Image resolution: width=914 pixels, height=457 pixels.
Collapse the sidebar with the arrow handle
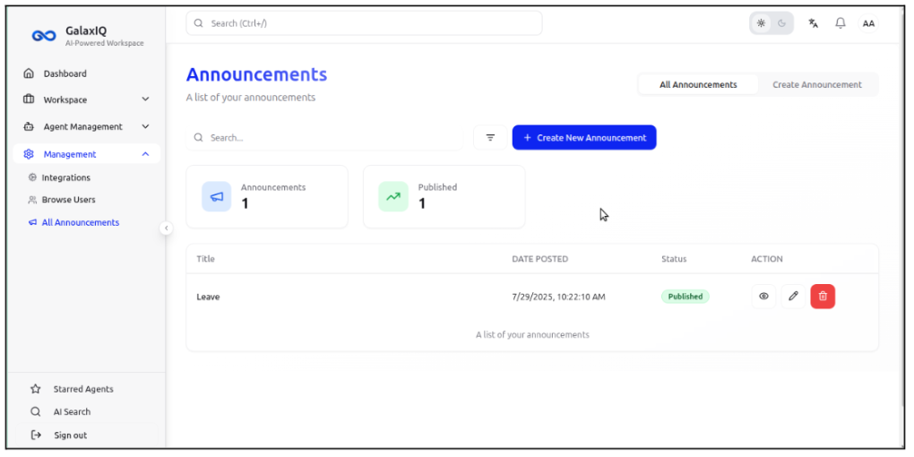point(166,228)
